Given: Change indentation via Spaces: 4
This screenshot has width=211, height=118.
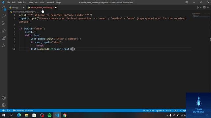Looking at the screenshot, I should pyautogui.click(x=160, y=110).
